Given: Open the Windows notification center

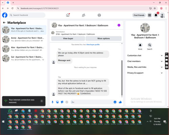Looking at the screenshot, I should click(165, 122).
